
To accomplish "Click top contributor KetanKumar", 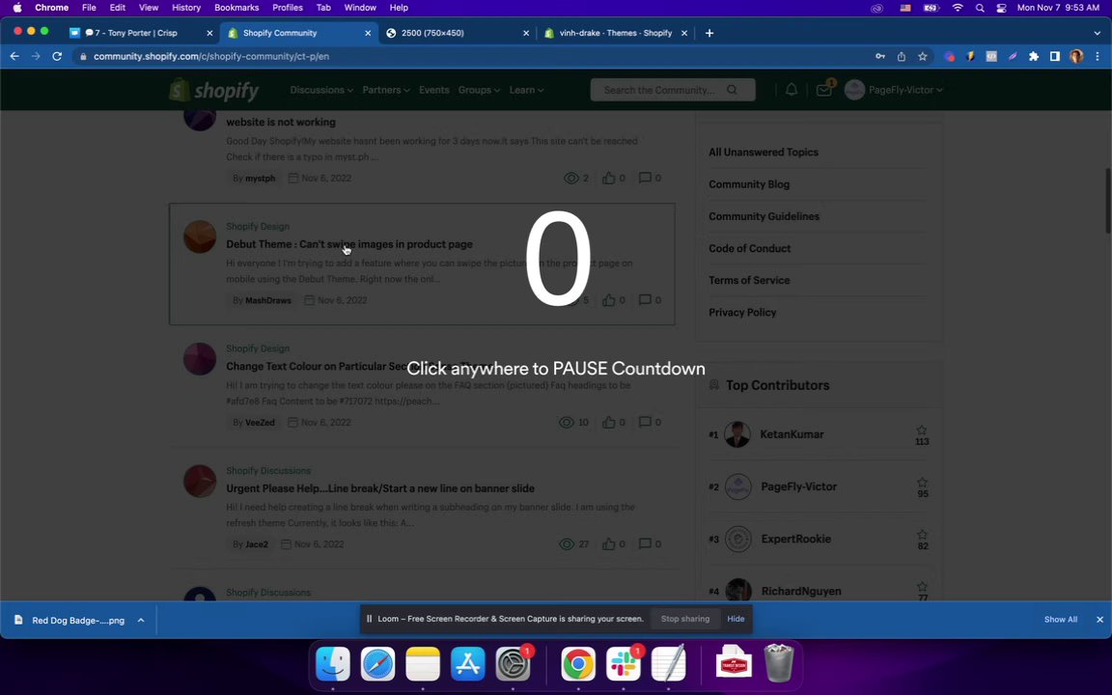I will pyautogui.click(x=792, y=434).
